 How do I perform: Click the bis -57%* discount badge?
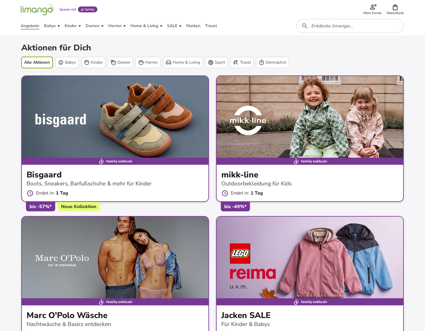[x=40, y=207]
